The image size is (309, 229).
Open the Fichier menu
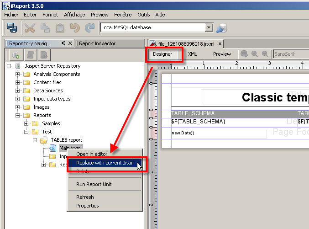point(11,15)
